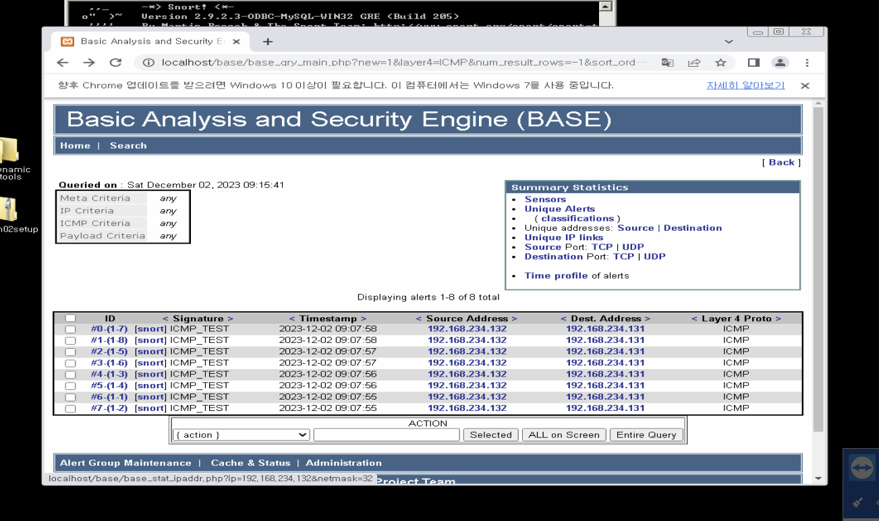Screen dimensions: 879x521
Task: Check the box for alert #0-(1-7)
Action: click(x=70, y=329)
